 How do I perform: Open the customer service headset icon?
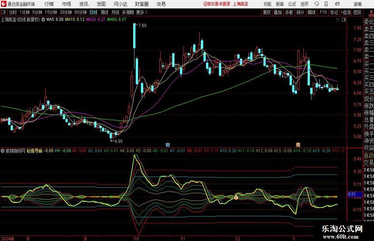coord(317,4)
